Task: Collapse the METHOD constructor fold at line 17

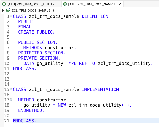Action: tap(11, 100)
